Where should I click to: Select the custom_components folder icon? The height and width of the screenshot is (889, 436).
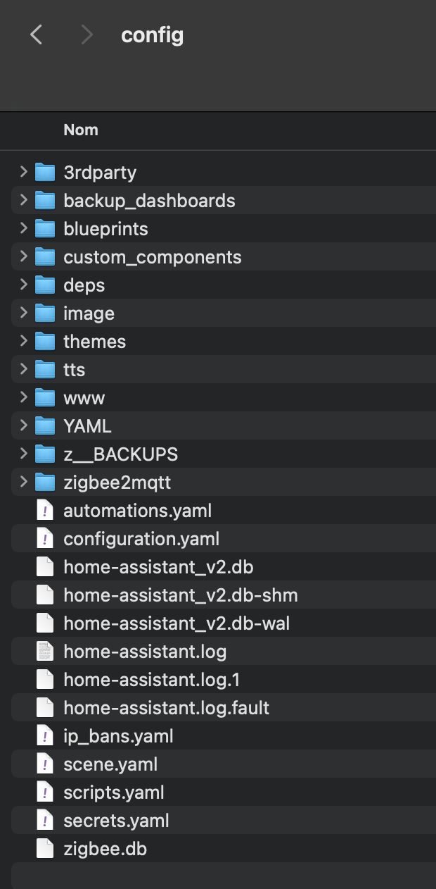tap(45, 257)
